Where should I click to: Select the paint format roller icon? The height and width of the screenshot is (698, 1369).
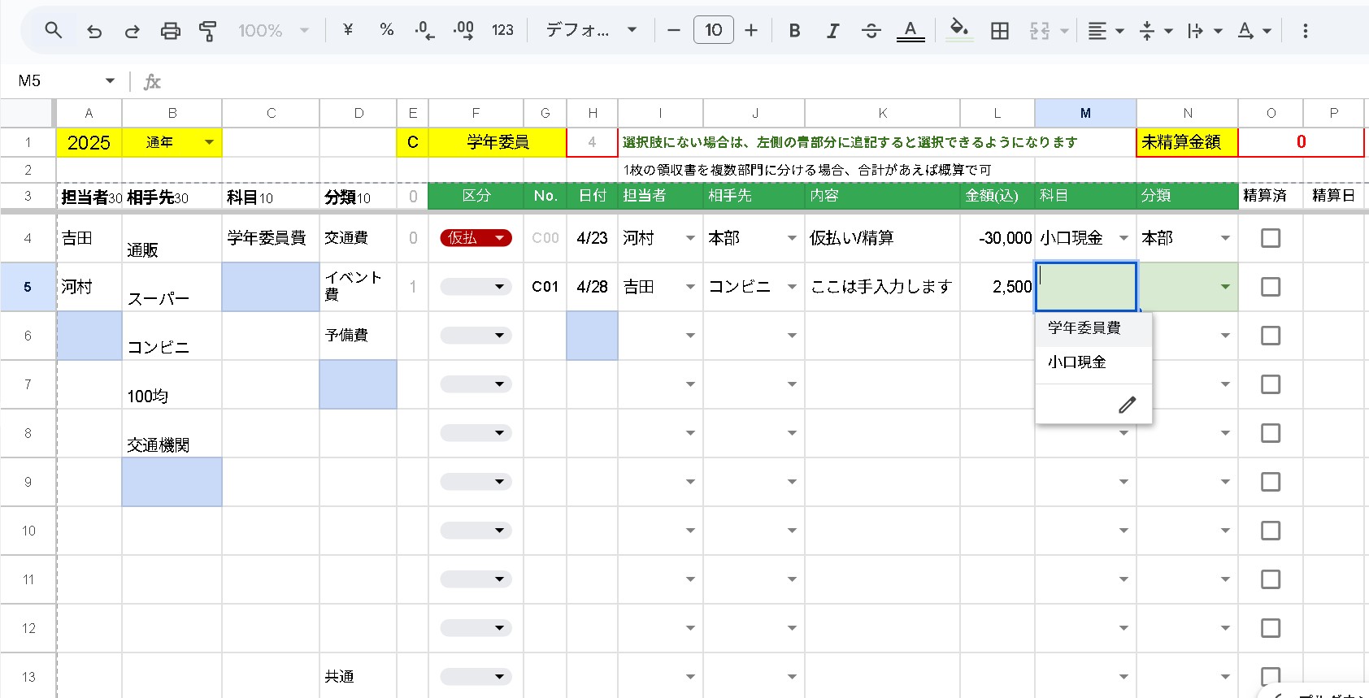[x=208, y=31]
